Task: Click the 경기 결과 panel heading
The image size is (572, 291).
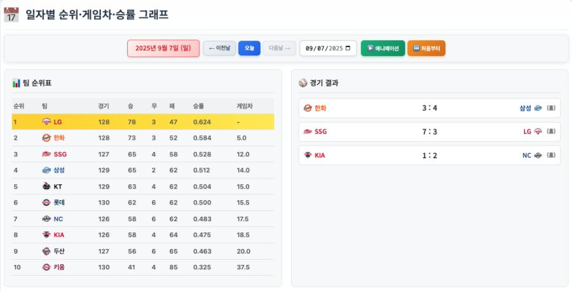Action: pos(324,83)
